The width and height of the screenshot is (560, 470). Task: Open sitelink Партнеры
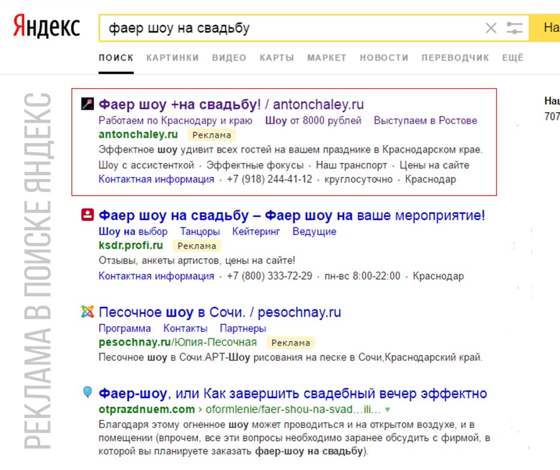(x=243, y=329)
